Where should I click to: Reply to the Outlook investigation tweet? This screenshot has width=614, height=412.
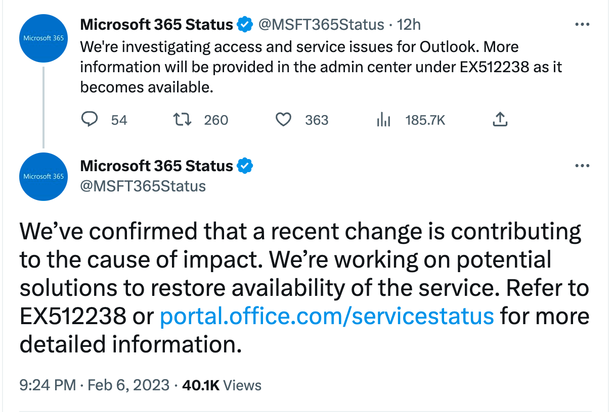pos(90,120)
